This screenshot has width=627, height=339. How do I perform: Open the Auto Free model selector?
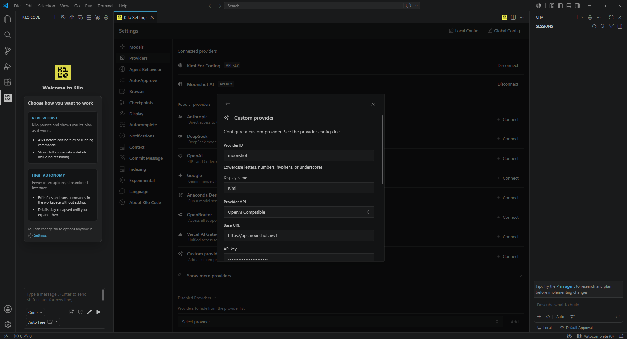coord(43,322)
